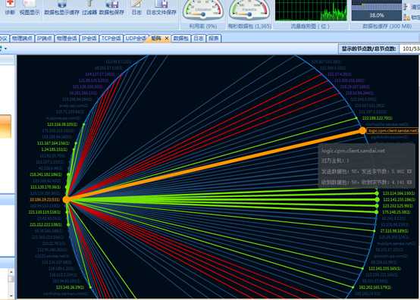This screenshot has height=300, width=420.
Task: Select the orange logic.cpm.client.sandai.net node
Action: tap(362, 130)
